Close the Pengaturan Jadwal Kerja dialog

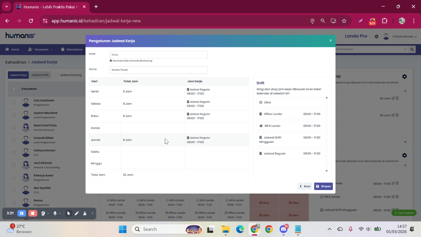(330, 40)
